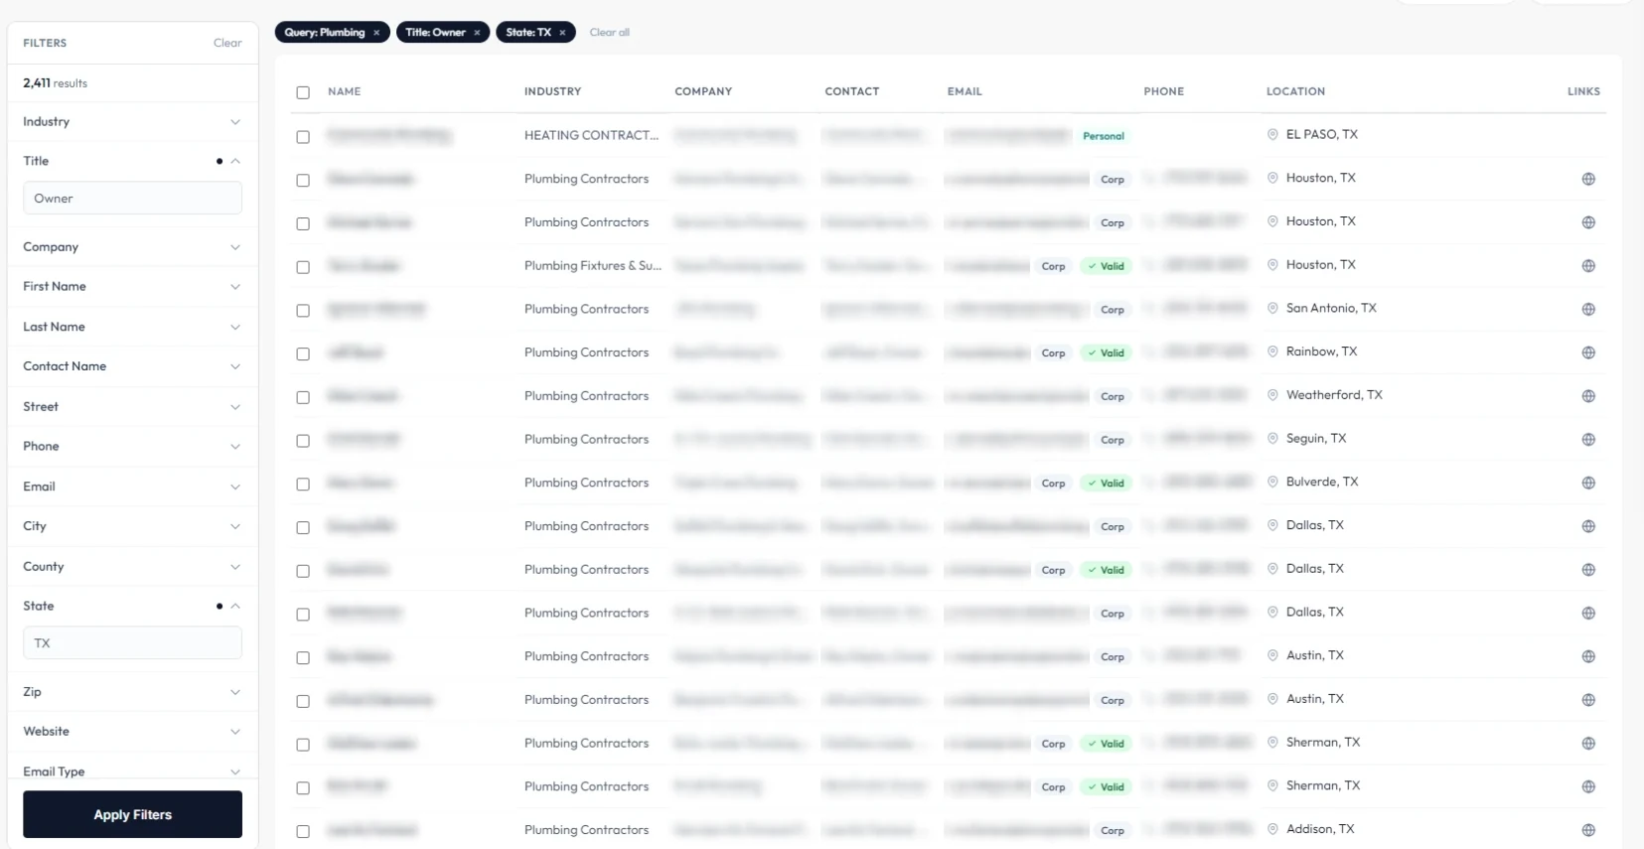Expand the Last Name filter

coord(132,327)
